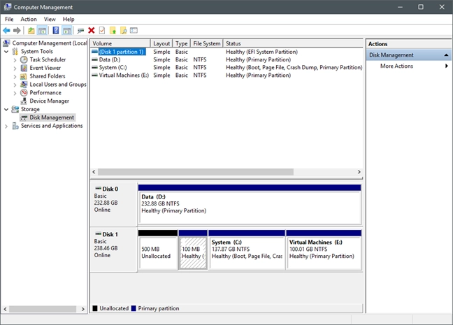Click the Properties checkmark page icon
Viewport: 453px width, 325px height.
102,30
